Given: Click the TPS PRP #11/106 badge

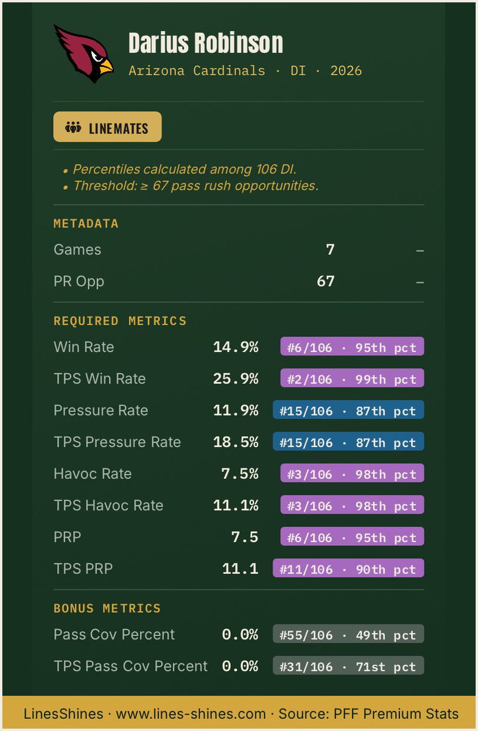Looking at the screenshot, I should click(x=348, y=569).
